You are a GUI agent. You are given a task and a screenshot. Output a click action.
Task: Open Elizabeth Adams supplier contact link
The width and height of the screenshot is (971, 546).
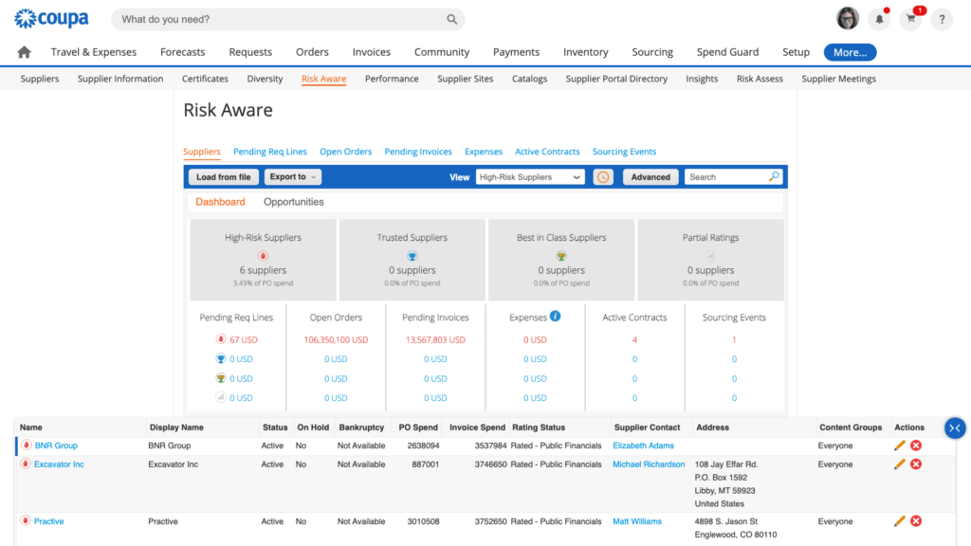(643, 446)
